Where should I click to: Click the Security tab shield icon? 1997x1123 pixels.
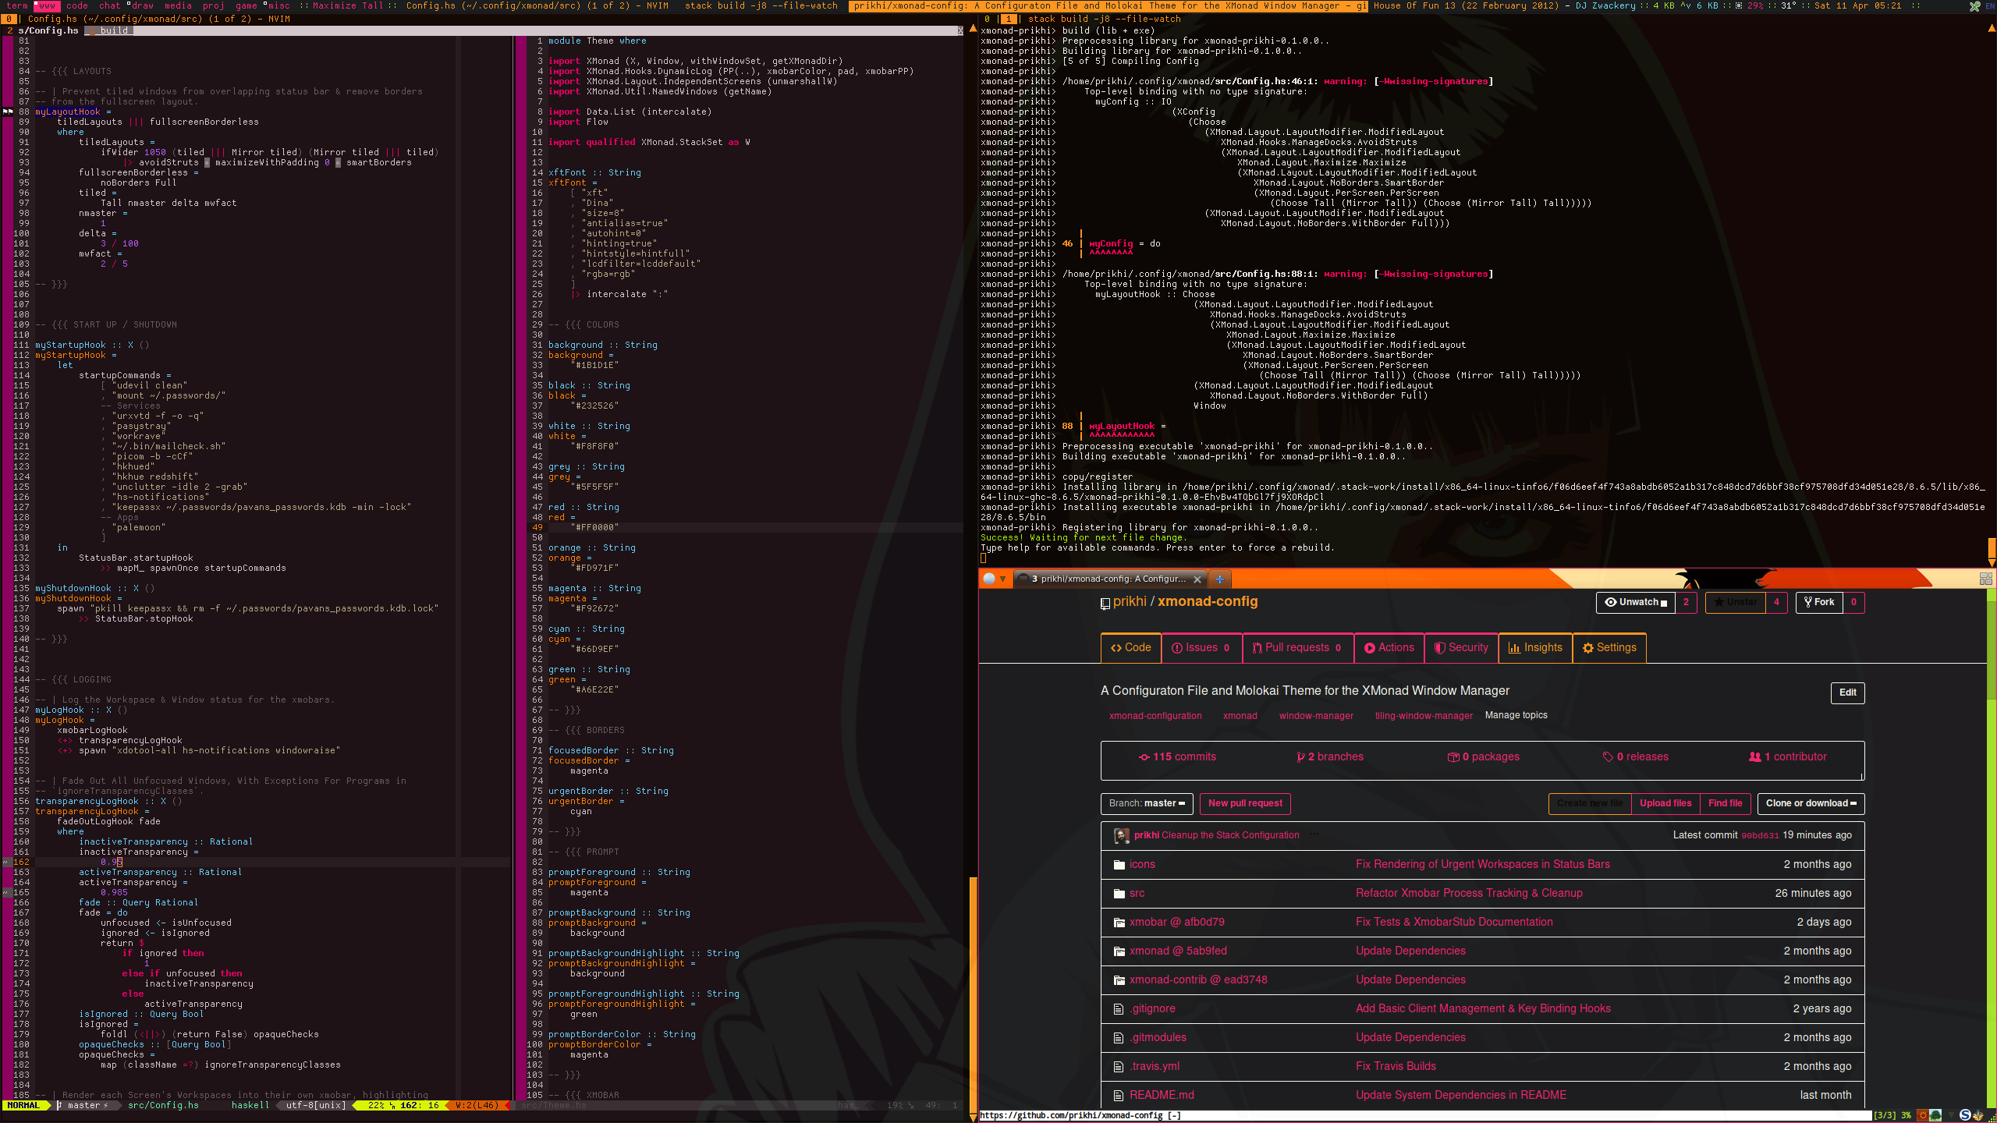click(x=1440, y=648)
